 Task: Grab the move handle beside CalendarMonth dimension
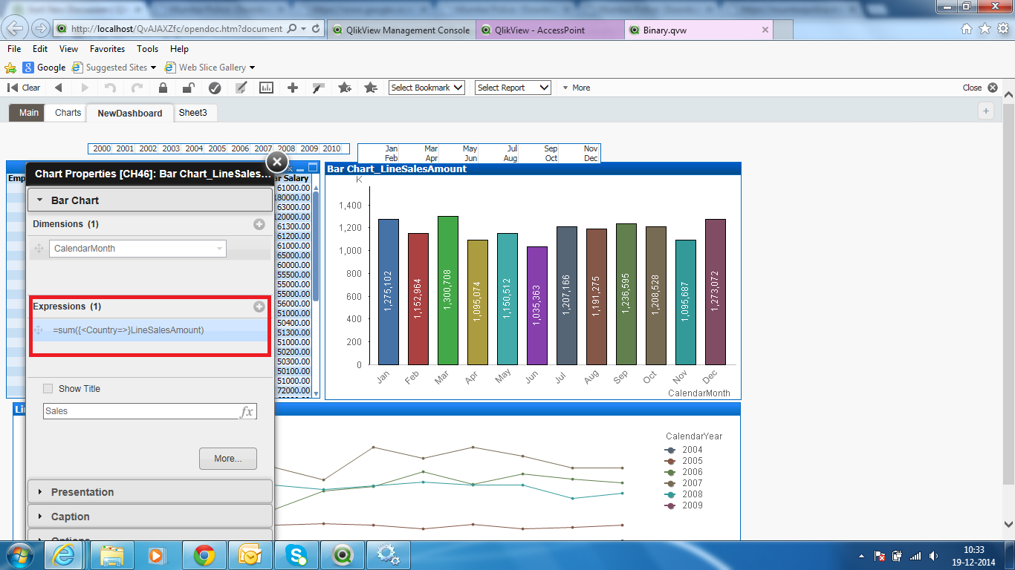pyautogui.click(x=39, y=249)
